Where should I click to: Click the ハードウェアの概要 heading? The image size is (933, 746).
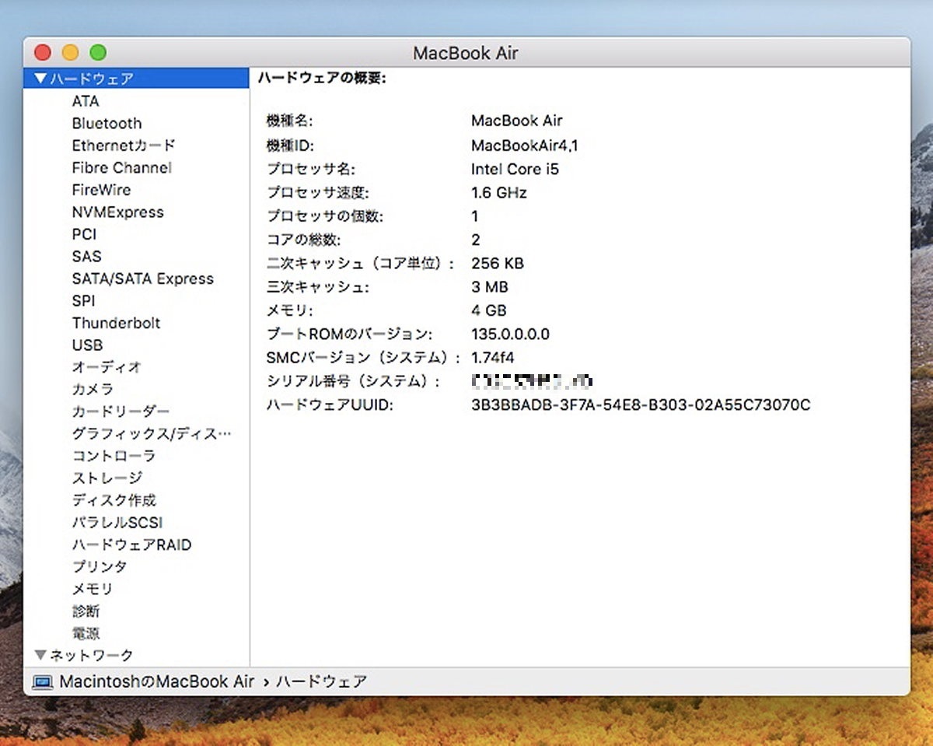point(322,78)
